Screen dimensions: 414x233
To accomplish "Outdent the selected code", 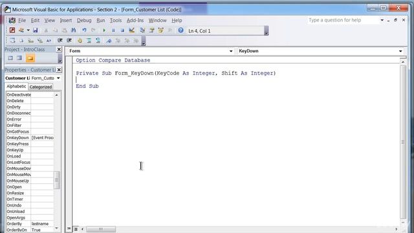I will (69, 40).
